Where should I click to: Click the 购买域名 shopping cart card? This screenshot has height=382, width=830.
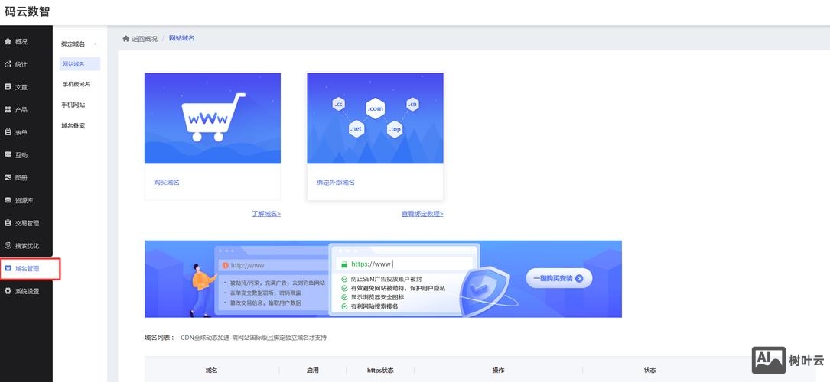pyautogui.click(x=212, y=118)
